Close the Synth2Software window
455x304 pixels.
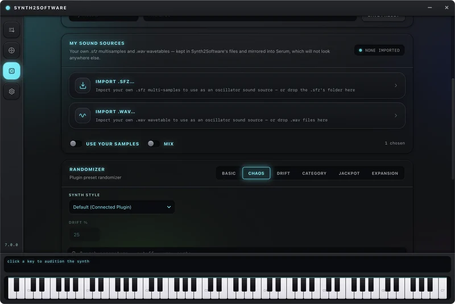(446, 8)
